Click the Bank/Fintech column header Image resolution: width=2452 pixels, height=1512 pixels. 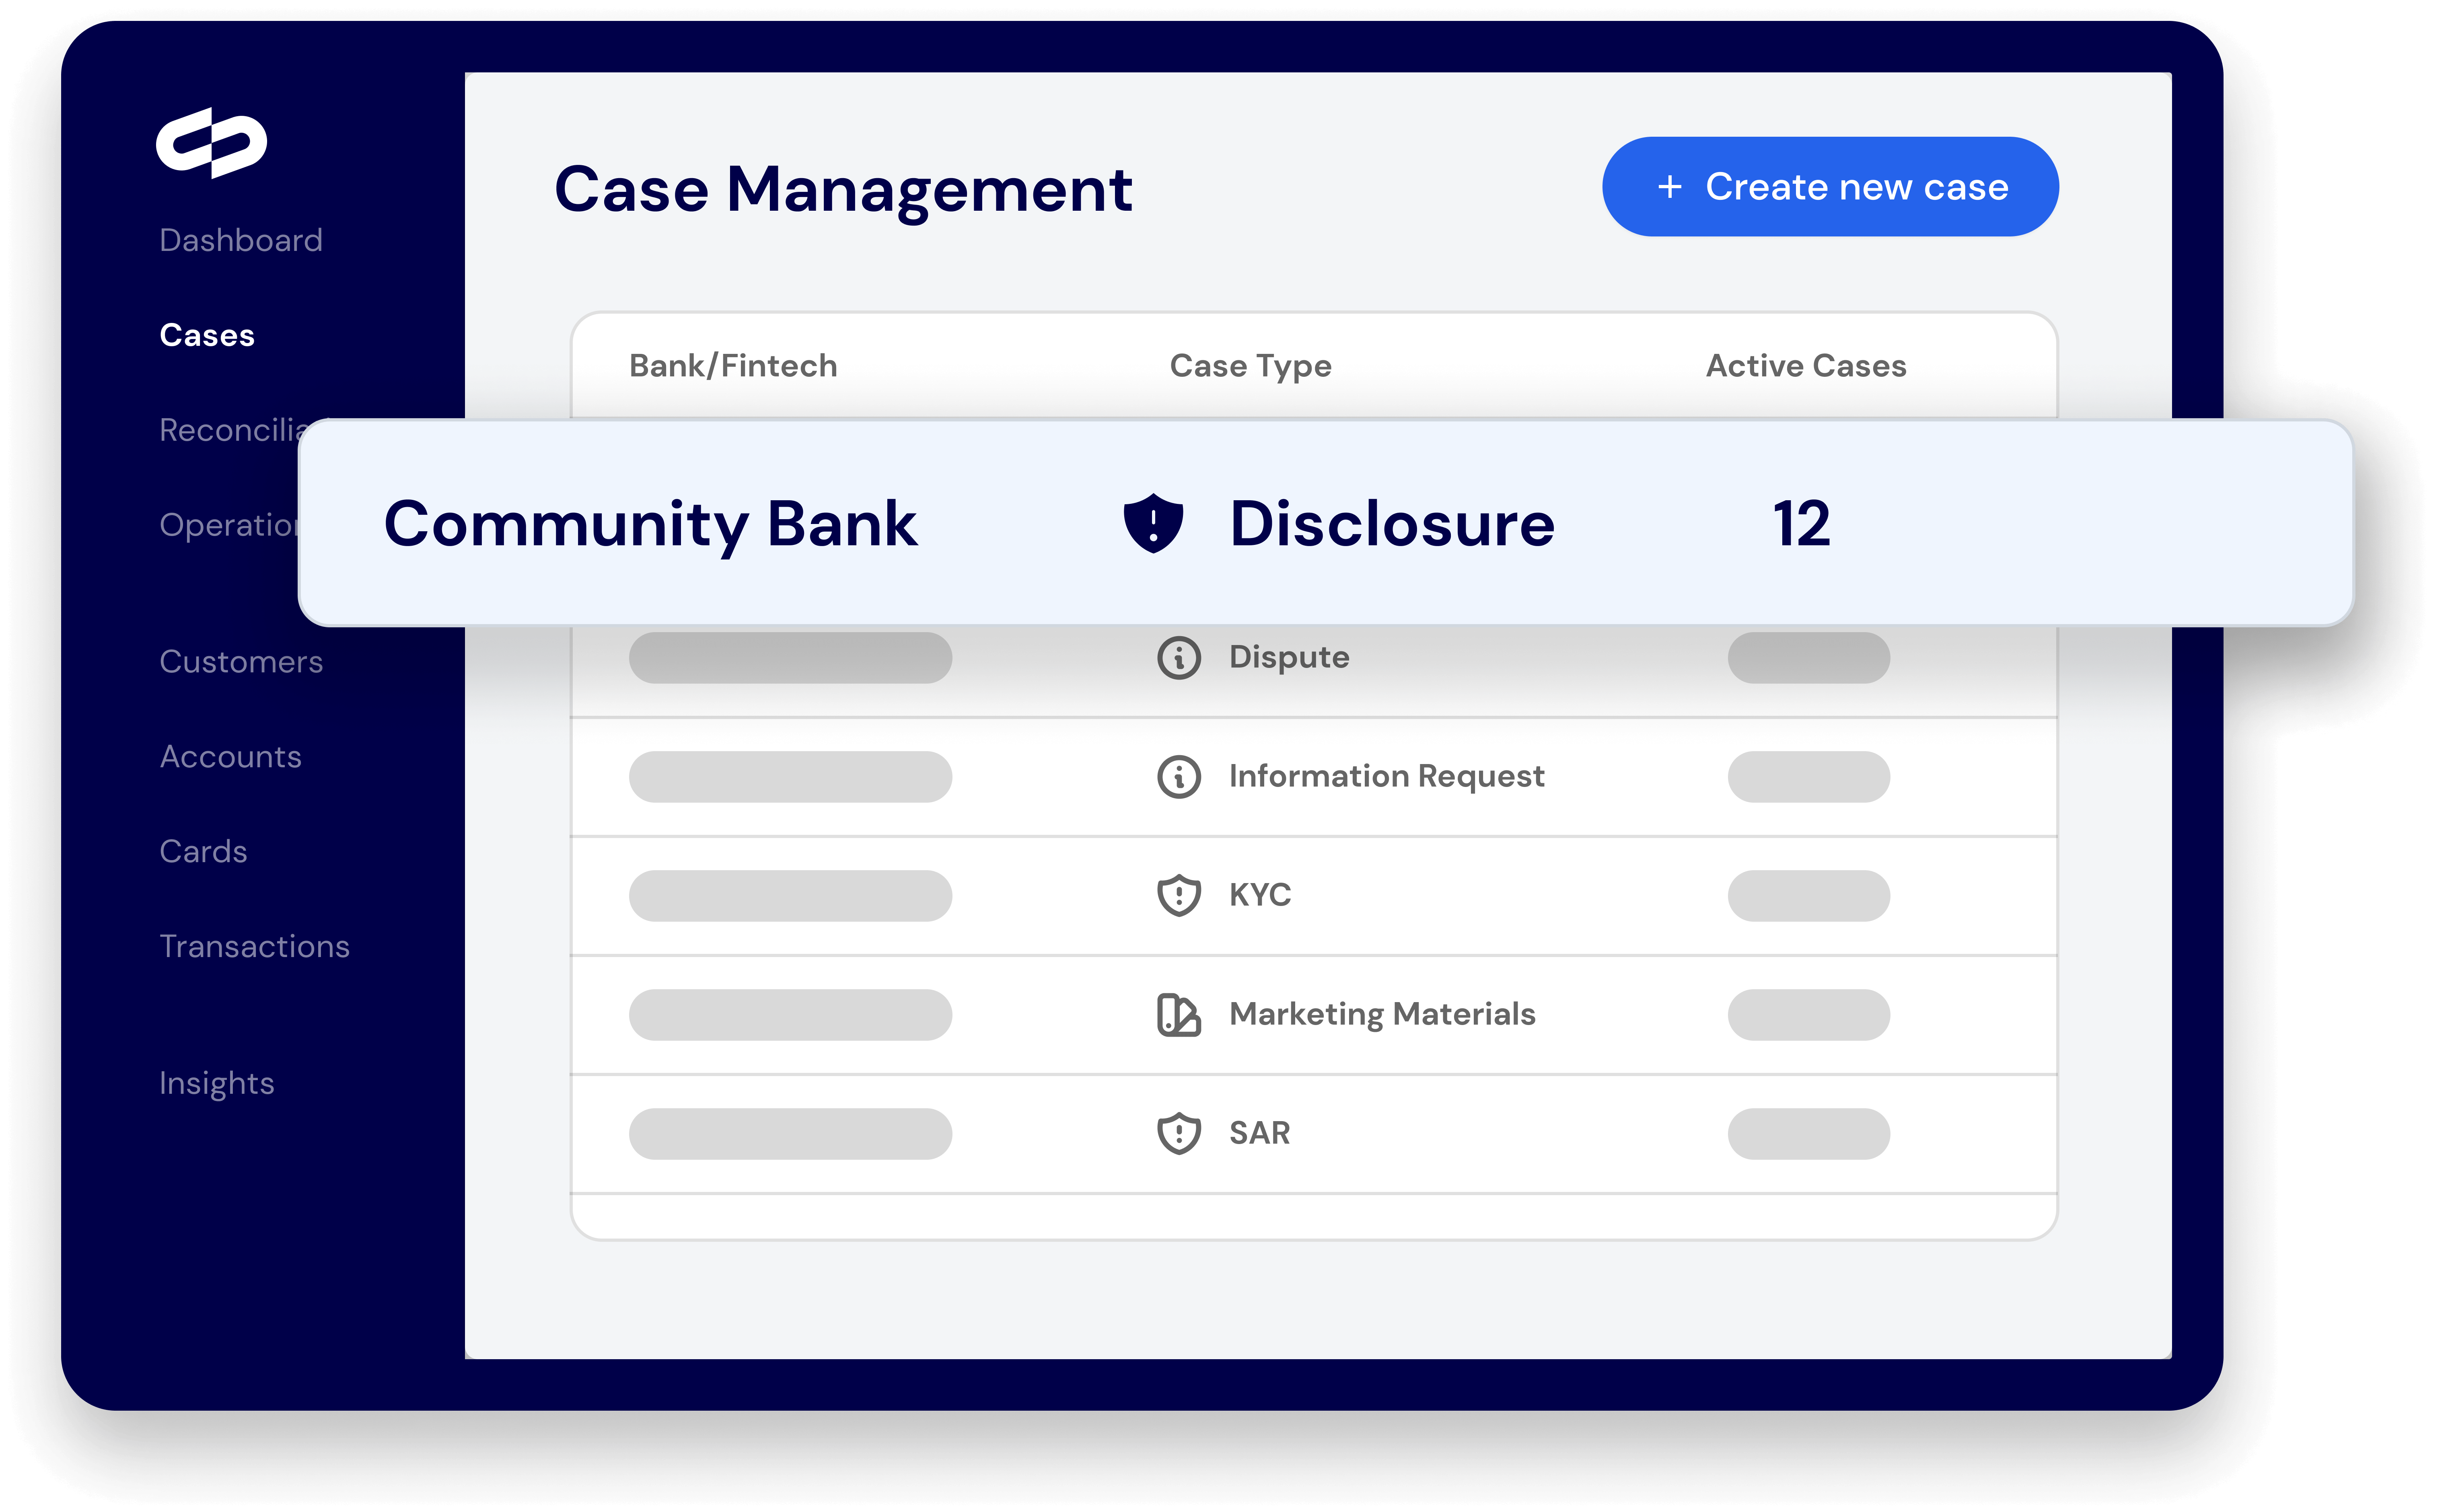pyautogui.click(x=733, y=366)
